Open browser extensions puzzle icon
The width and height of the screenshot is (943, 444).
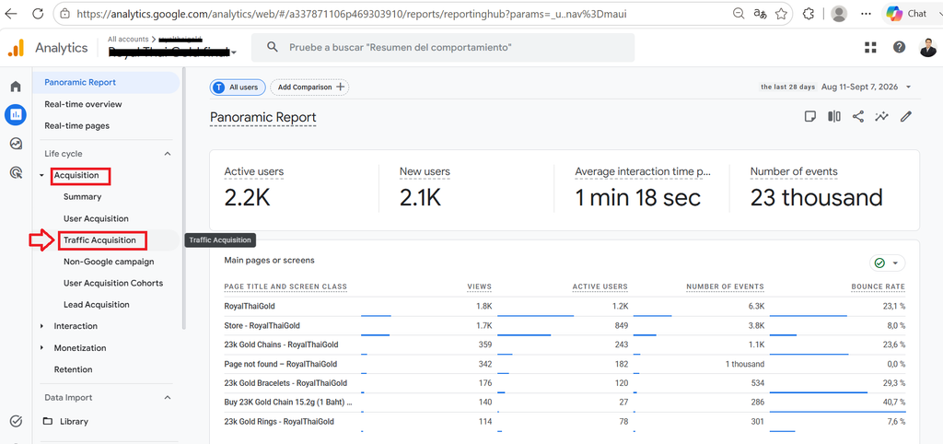809,13
